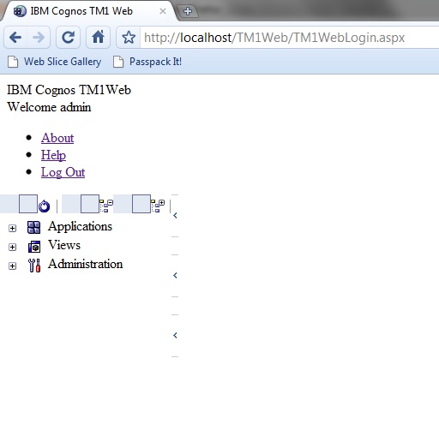
Task: Select the Administration tree item
Action: [x=86, y=264]
